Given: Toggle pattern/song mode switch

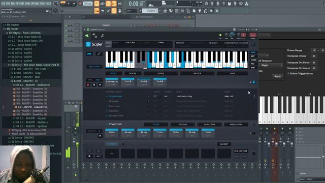Looking at the screenshot, I should tap(63, 4).
